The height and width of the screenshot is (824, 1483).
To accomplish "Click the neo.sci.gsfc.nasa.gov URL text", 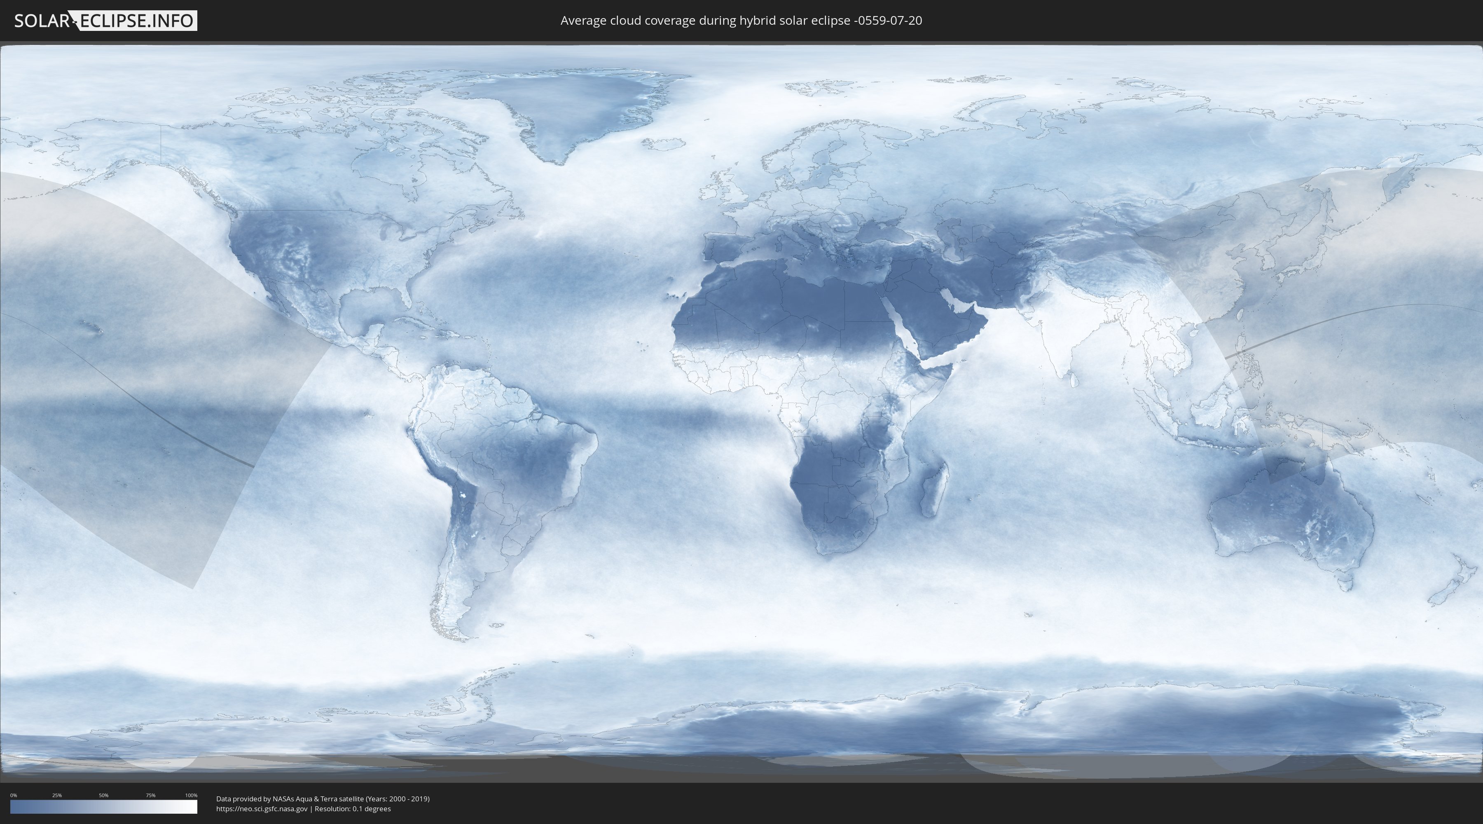I will coord(262,809).
